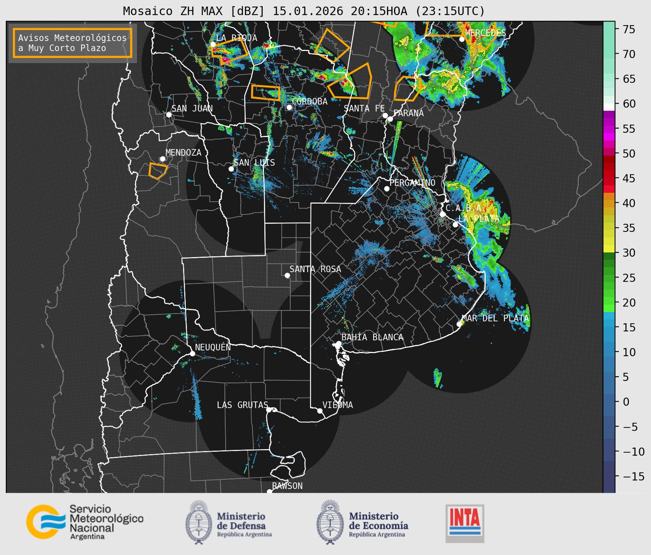Click the VIEDMA city label

coord(338,405)
